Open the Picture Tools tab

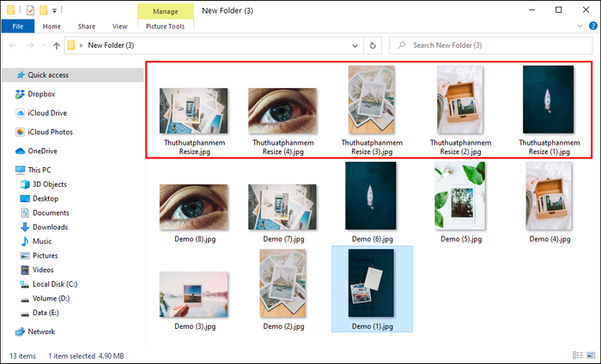165,26
